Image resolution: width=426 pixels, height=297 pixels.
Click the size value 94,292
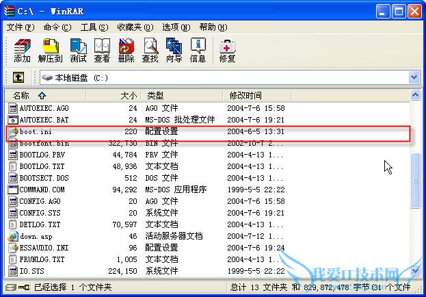[124, 190]
